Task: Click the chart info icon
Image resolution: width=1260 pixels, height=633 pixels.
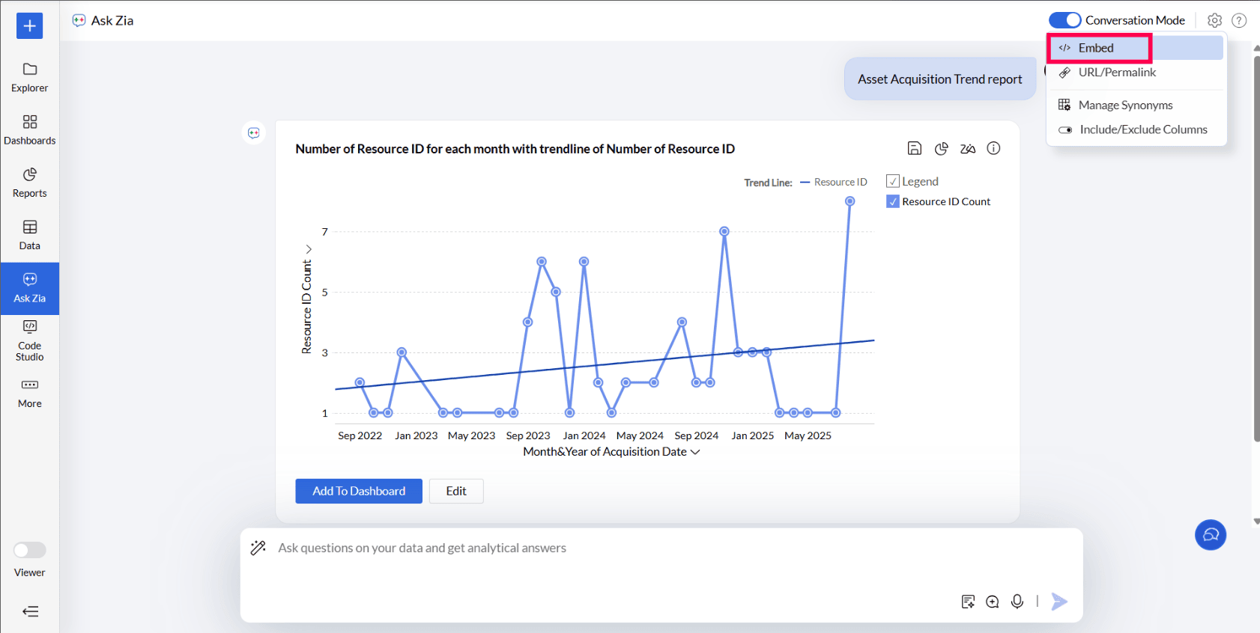Action: coord(993,148)
